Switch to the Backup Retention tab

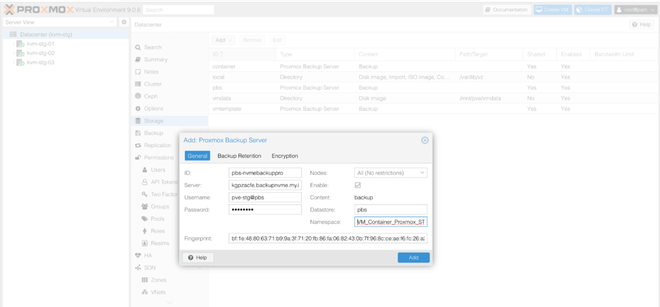point(239,156)
